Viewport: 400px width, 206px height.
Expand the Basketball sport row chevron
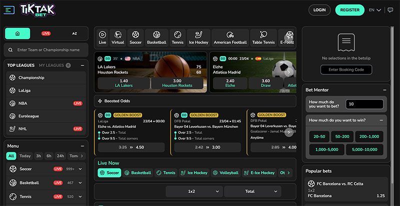[x=80, y=183]
